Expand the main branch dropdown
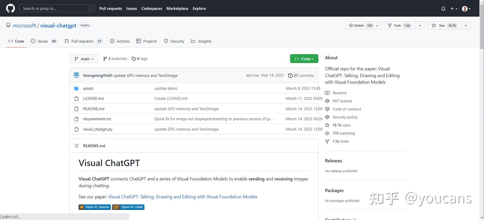The height and width of the screenshot is (220, 484). [84, 59]
